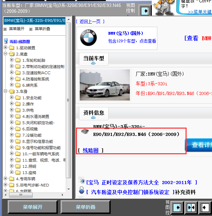
Task: Expand the 10.一般车辆电气系统 node
Action: pos(11,154)
